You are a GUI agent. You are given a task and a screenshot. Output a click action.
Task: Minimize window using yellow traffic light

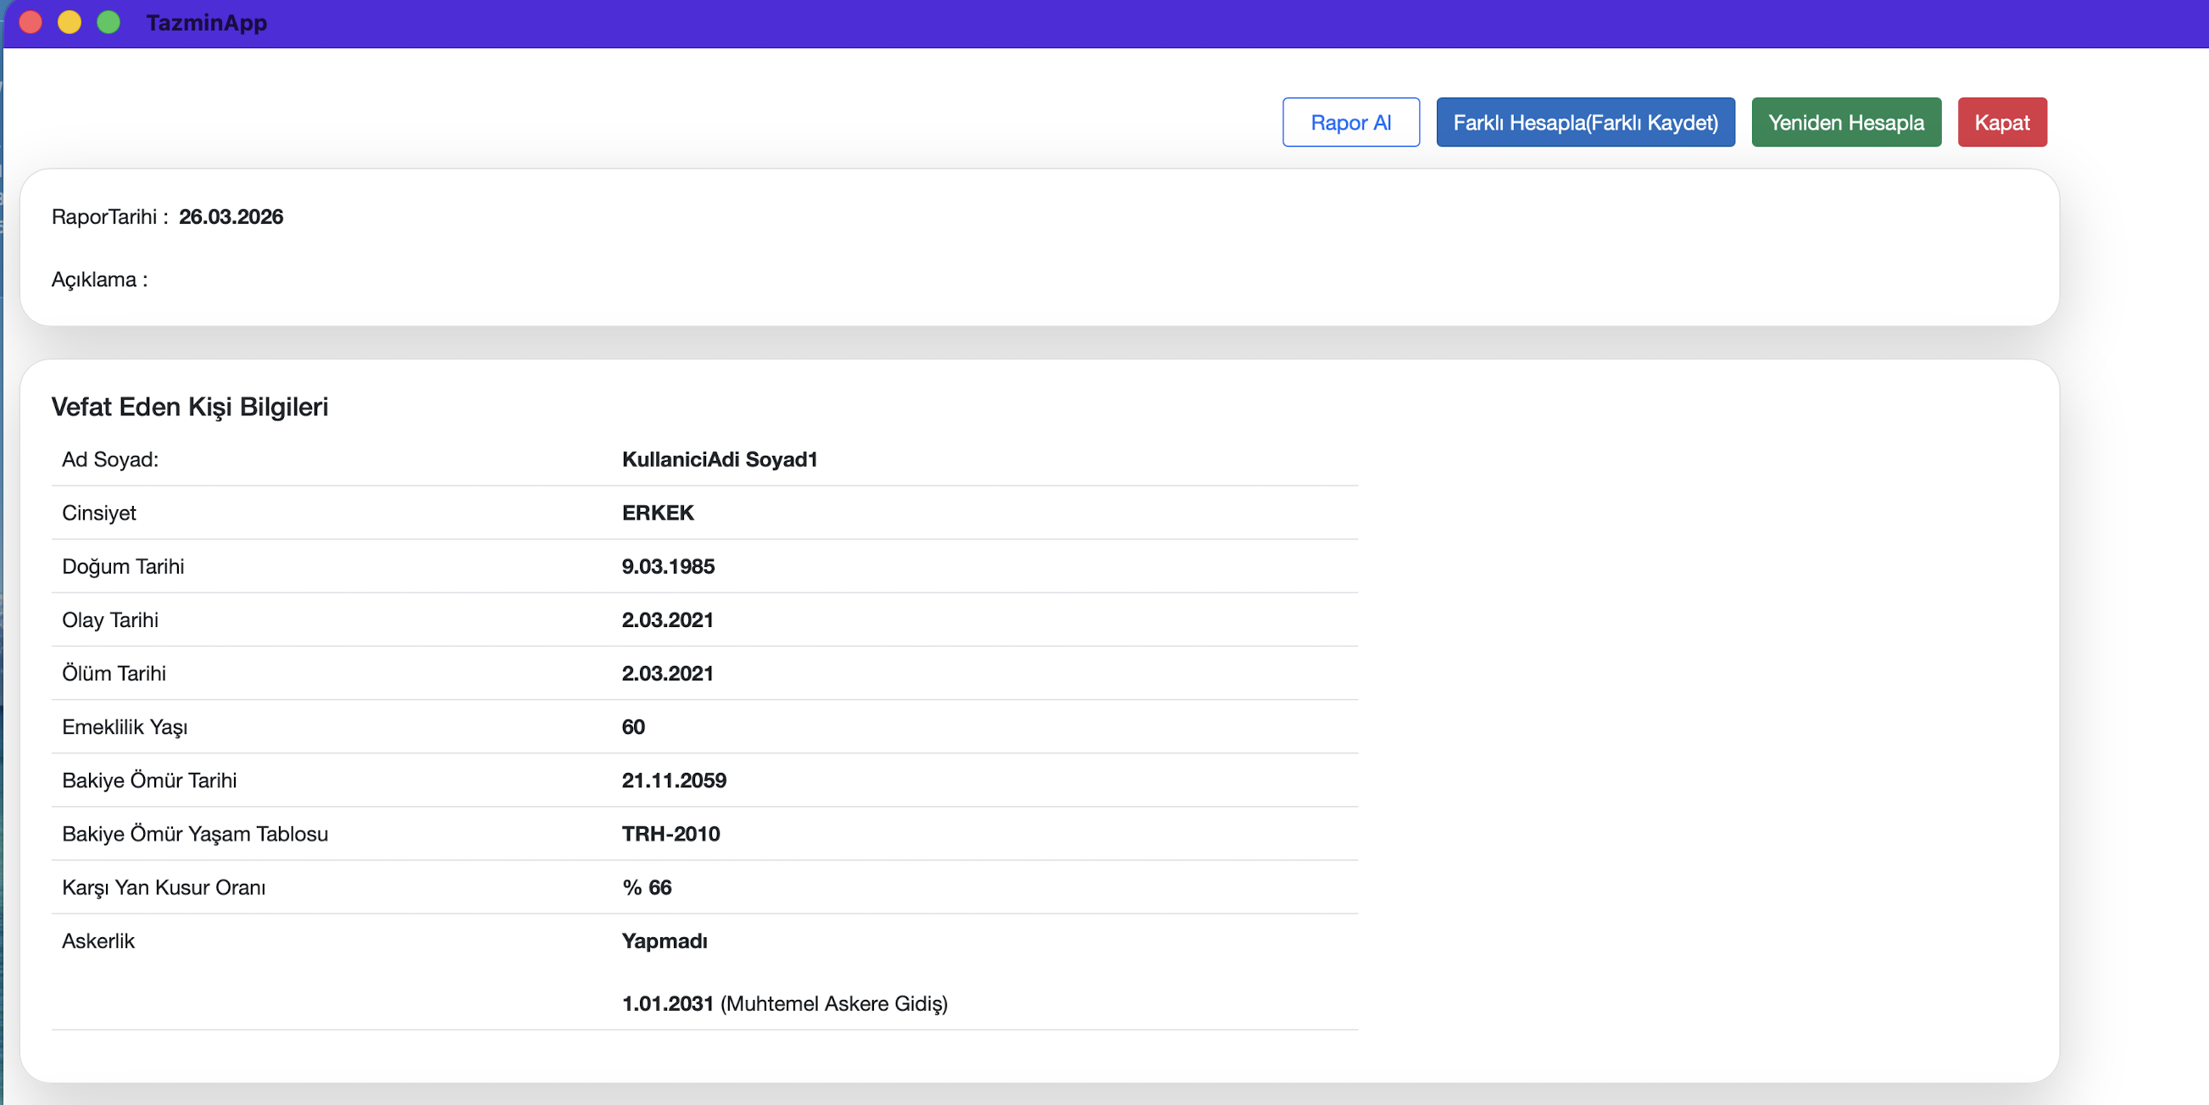(x=70, y=22)
